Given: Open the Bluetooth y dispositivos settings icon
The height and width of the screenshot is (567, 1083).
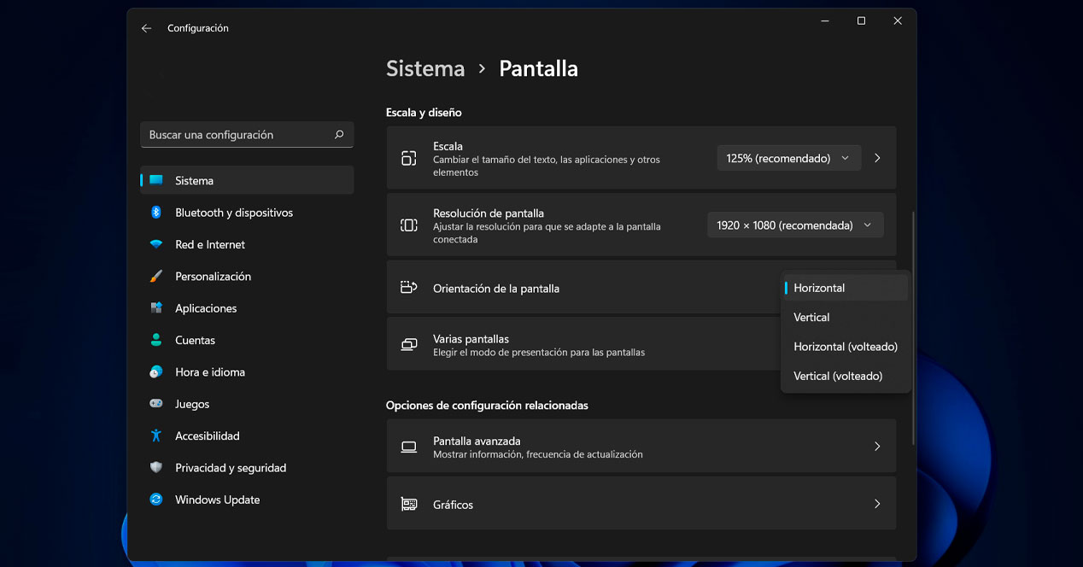Looking at the screenshot, I should click(x=155, y=212).
